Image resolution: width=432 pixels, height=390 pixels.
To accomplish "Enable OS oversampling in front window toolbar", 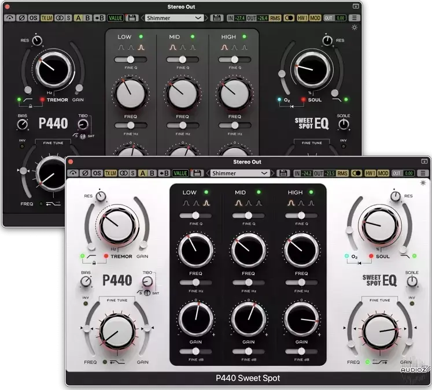I will coord(97,173).
